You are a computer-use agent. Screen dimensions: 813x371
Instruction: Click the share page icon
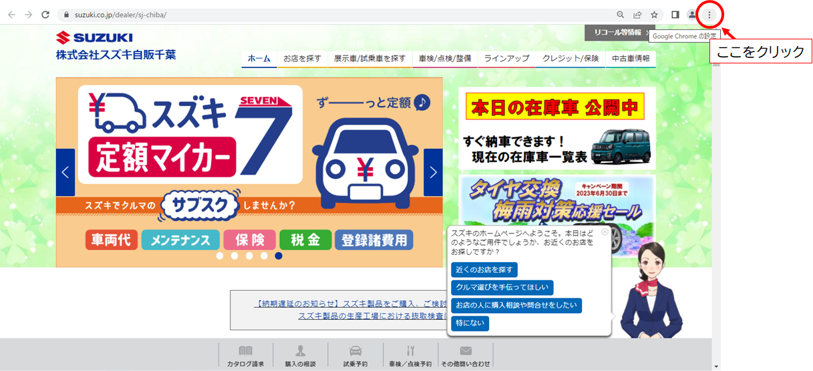point(637,14)
